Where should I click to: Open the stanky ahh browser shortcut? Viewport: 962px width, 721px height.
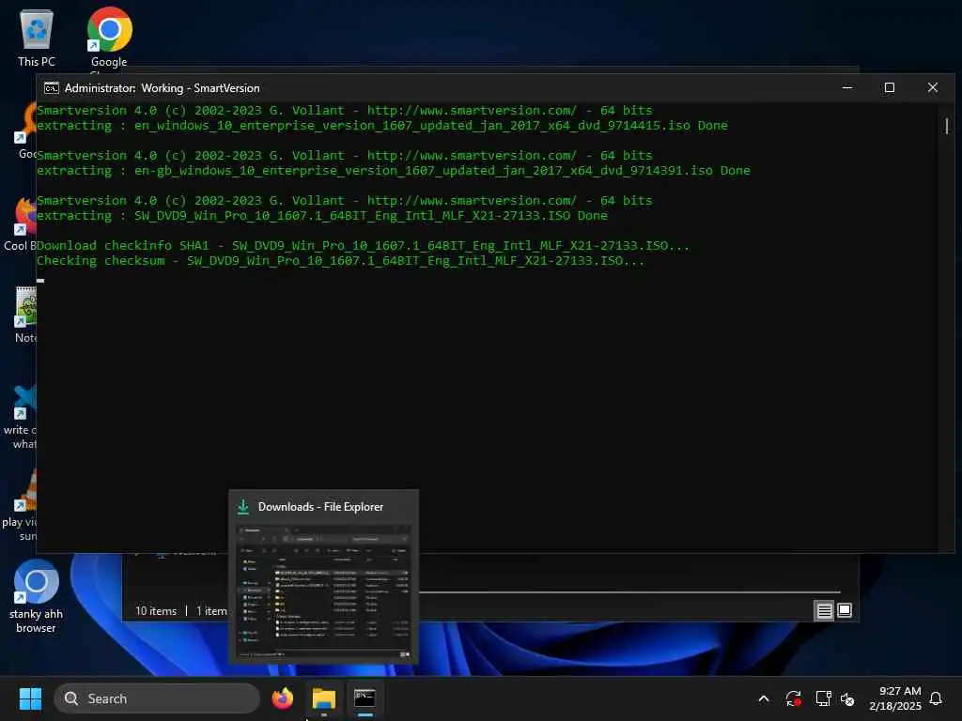click(x=37, y=596)
